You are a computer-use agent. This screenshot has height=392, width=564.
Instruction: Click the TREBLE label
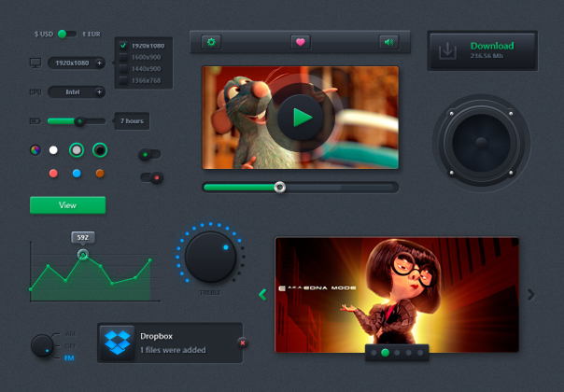pos(210,293)
